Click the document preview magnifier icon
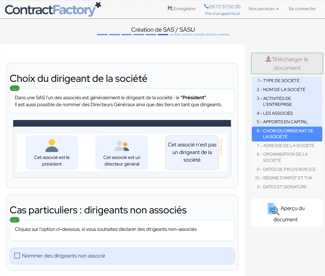The width and height of the screenshot is (325, 276). (273, 209)
